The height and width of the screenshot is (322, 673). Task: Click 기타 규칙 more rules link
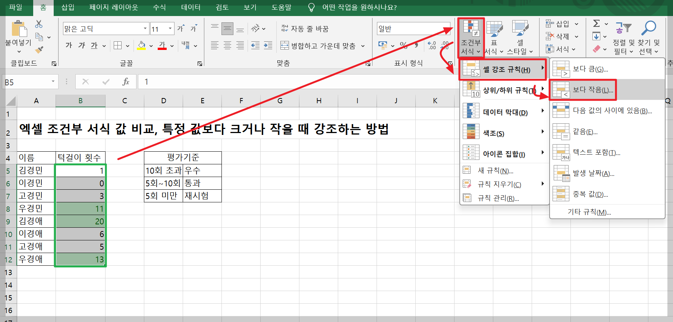pos(589,212)
